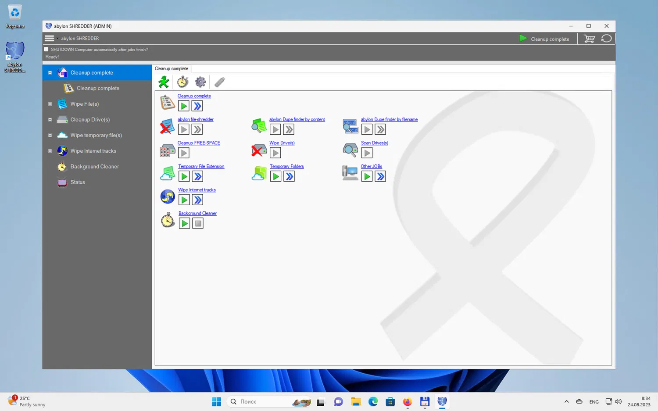Collapse the Cleanup complete tree node
658x411 pixels.
50,73
